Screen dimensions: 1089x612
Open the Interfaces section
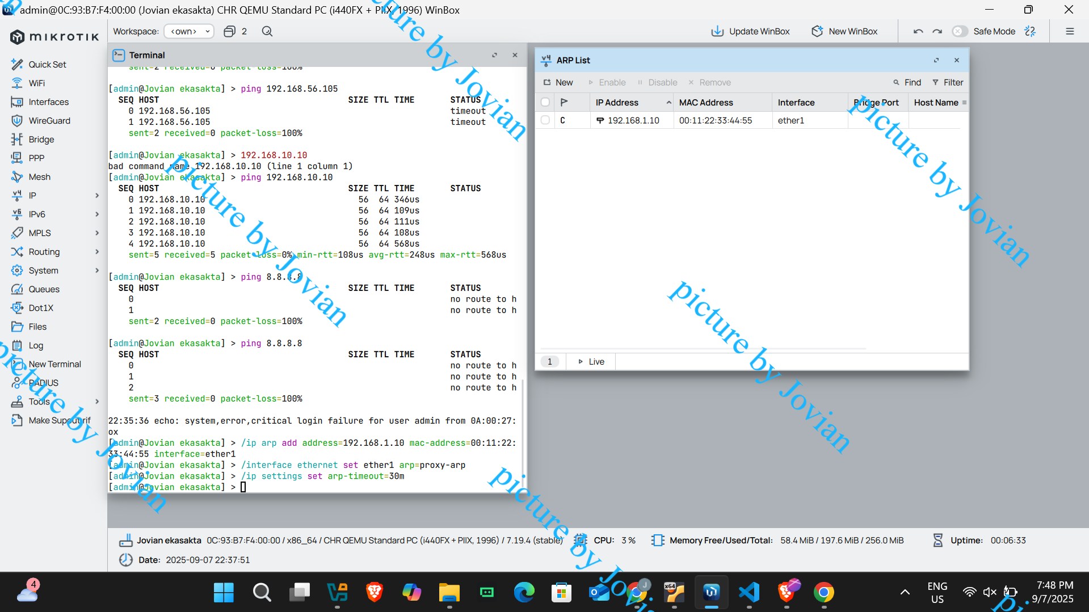[48, 102]
